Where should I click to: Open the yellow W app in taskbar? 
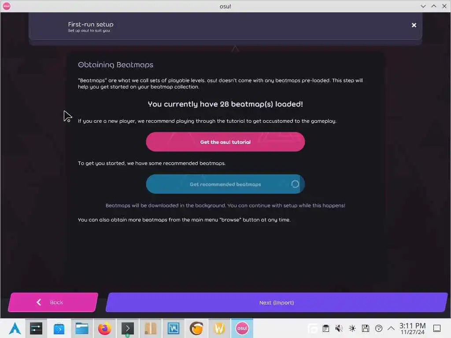pos(219,328)
